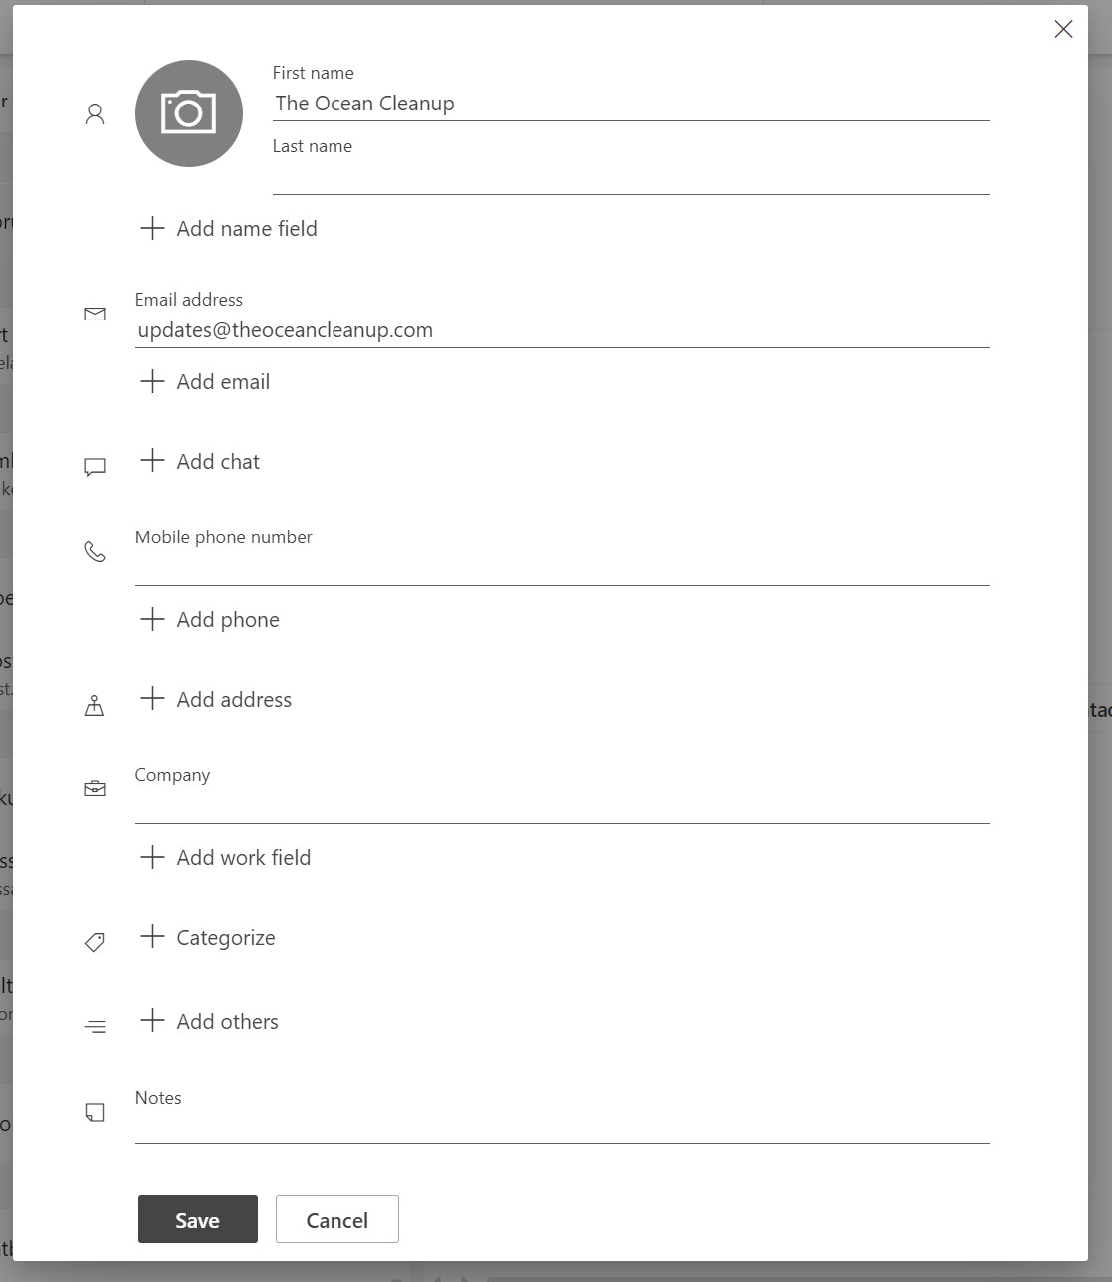Click the Add name field label
Screen dimensions: 1112x1282
click(x=247, y=228)
